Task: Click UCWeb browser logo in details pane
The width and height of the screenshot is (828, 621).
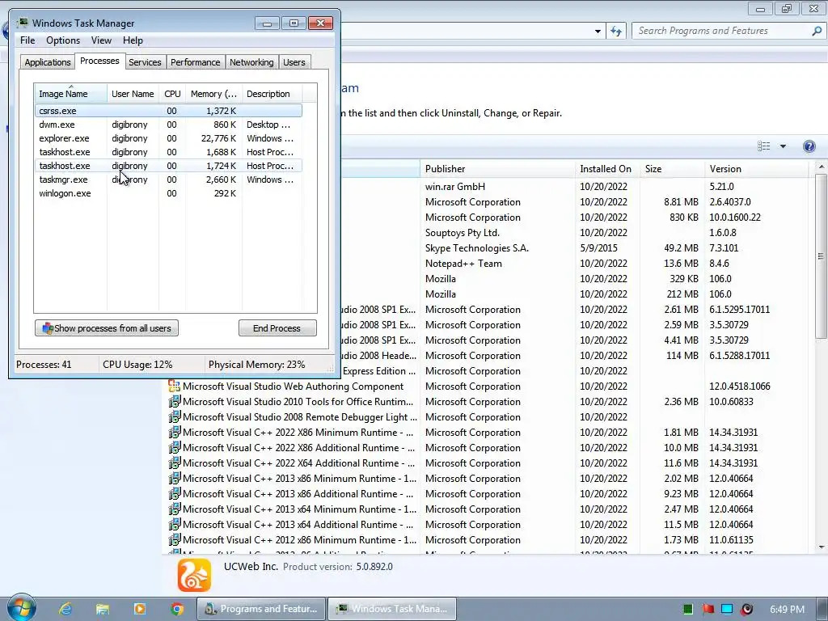Action: (x=194, y=575)
